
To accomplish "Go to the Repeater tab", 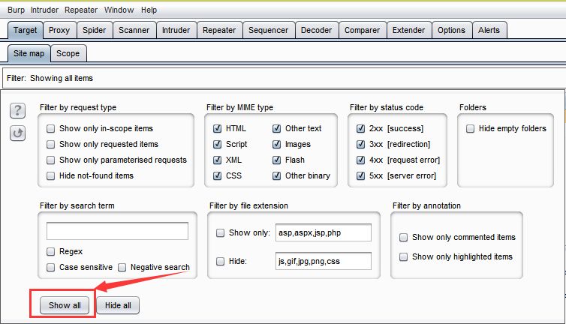I will [219, 30].
